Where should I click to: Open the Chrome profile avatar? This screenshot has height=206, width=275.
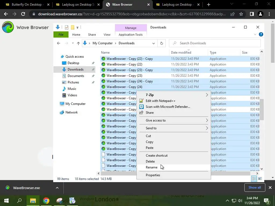point(260,14)
